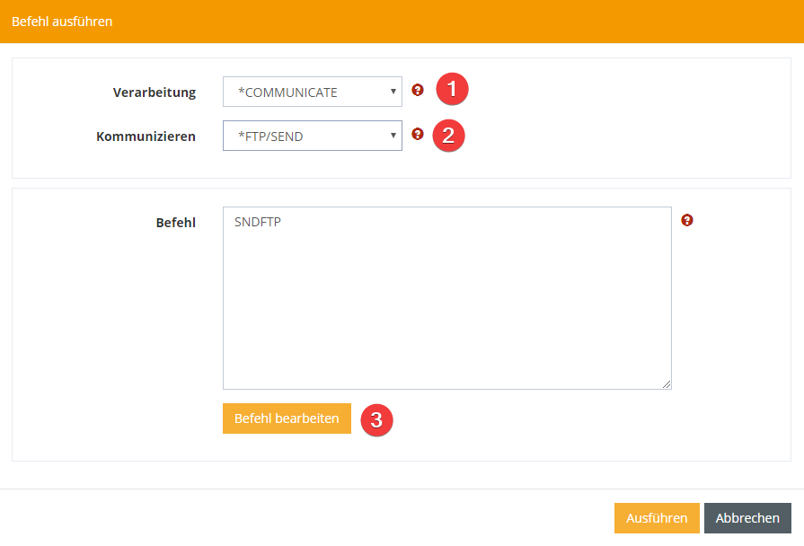Focus the Befehl command text area
Screen dimensions: 804x546
click(x=446, y=305)
